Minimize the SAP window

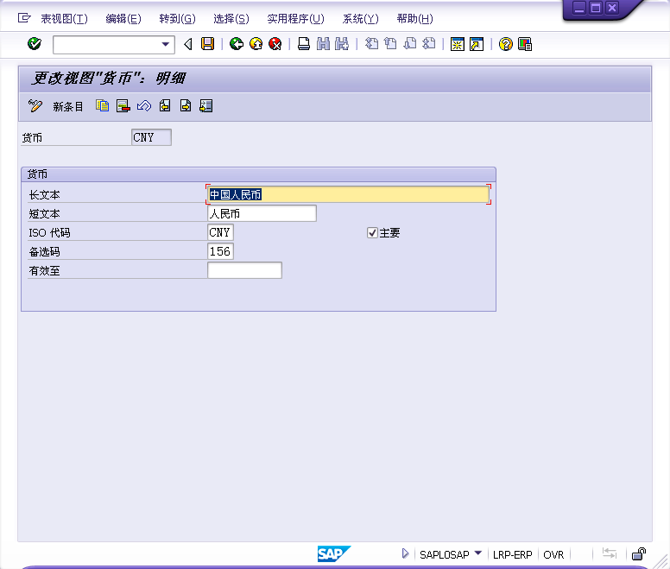(x=579, y=8)
